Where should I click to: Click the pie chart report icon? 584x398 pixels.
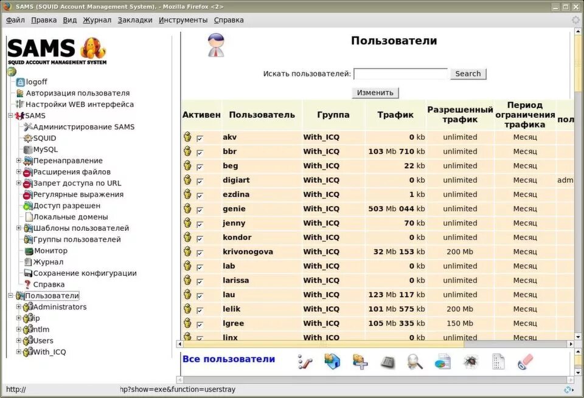point(442,362)
